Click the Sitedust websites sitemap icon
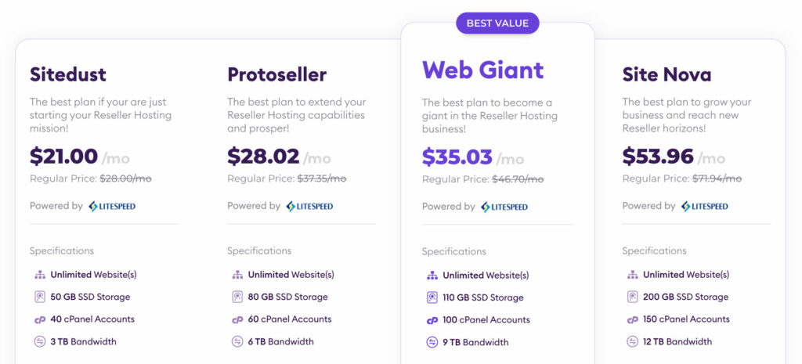 (40, 275)
